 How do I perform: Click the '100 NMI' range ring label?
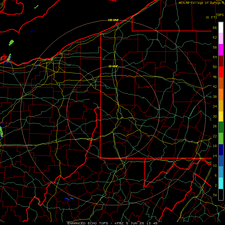113,20
